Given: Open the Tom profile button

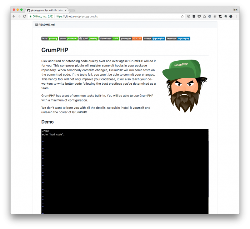Looking at the screenshot, I should tap(235, 10).
